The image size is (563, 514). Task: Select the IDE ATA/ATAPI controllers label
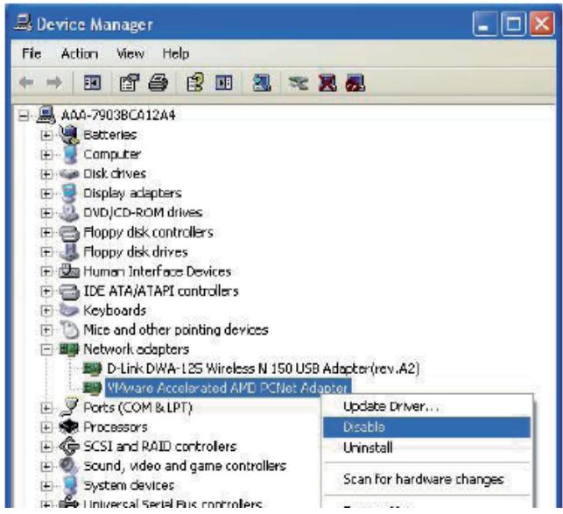161,291
